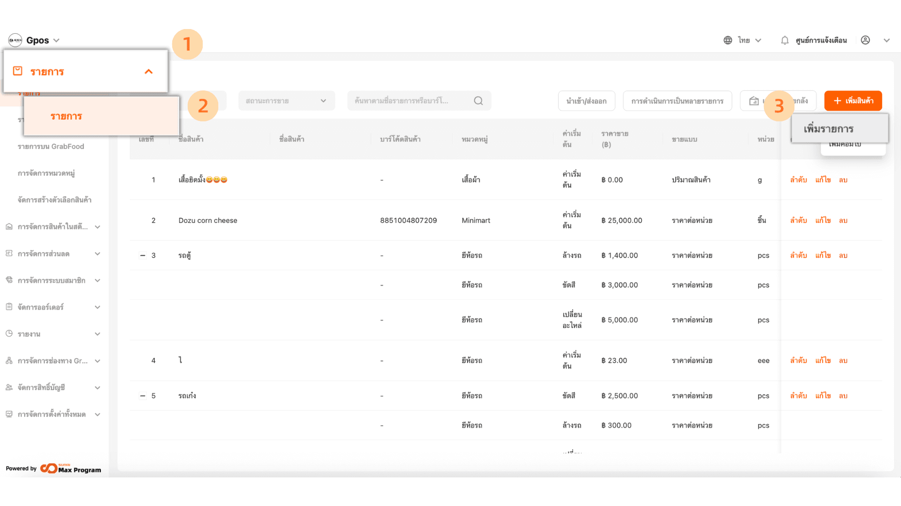901x506 pixels.
Task: Open the สถานะการขาย status dropdown
Action: (x=286, y=101)
